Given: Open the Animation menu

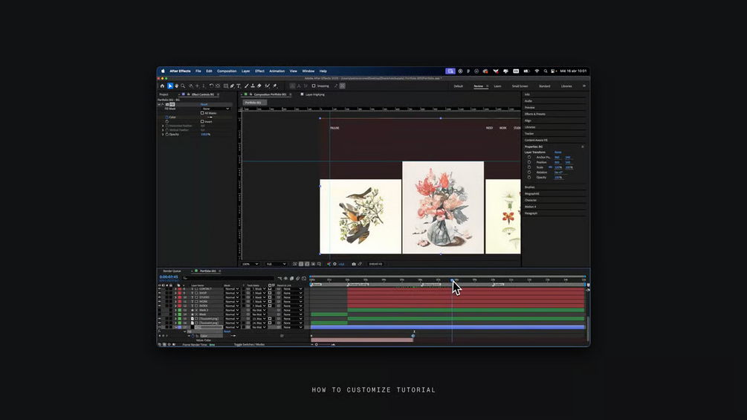Looking at the screenshot, I should (x=277, y=71).
